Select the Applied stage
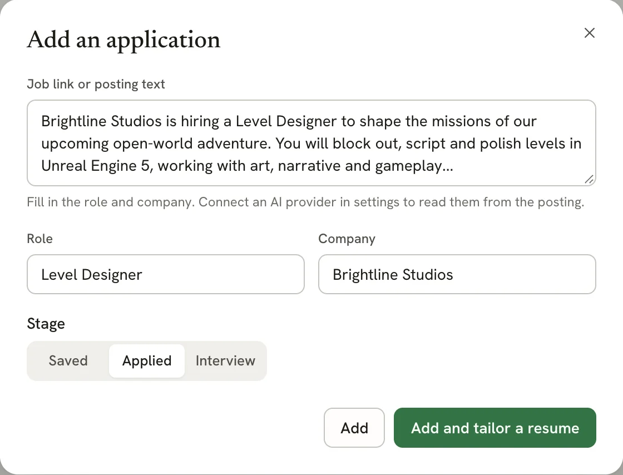The height and width of the screenshot is (475, 623). pos(147,360)
